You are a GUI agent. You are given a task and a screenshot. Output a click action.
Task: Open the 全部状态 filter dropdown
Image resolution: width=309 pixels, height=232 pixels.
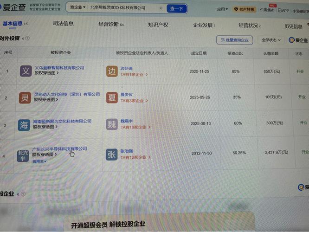pyautogui.click(x=271, y=40)
